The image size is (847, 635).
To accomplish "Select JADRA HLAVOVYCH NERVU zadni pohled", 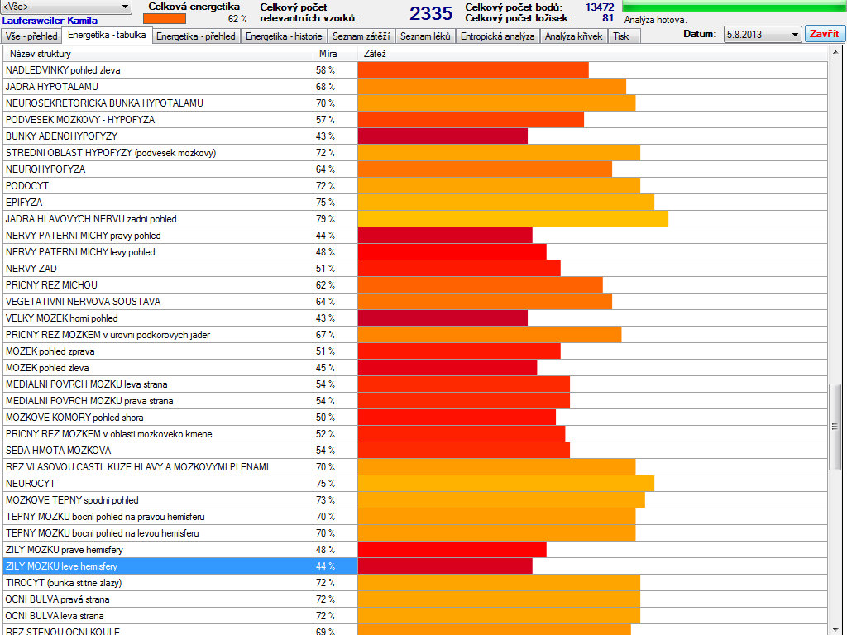I will tap(415, 219).
